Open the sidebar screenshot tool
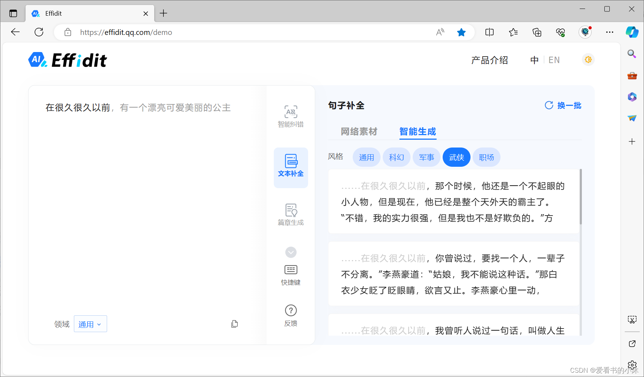 click(632, 319)
